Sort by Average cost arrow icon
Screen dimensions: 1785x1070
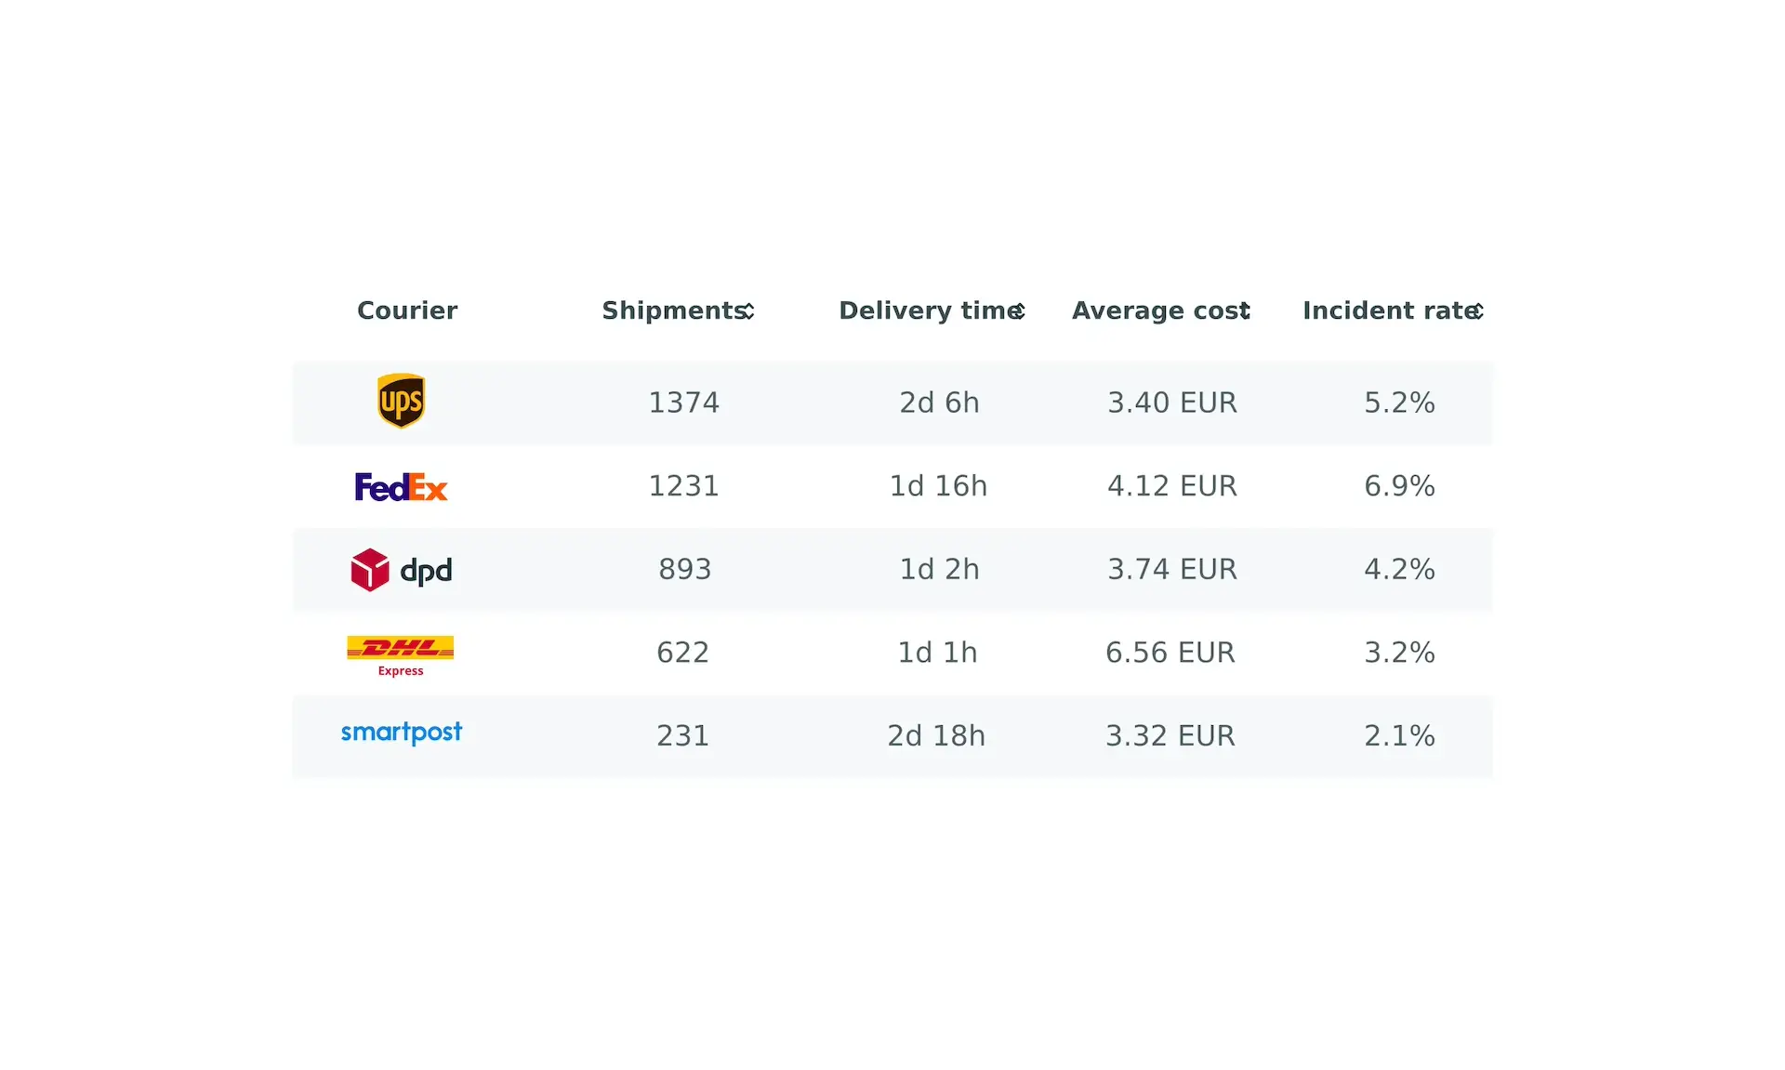point(1245,311)
